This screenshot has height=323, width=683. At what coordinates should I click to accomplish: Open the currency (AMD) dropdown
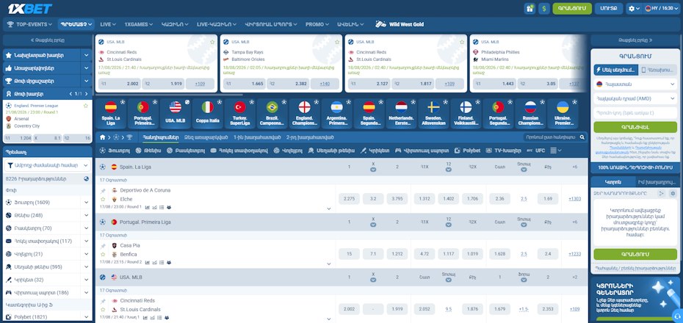pos(635,99)
